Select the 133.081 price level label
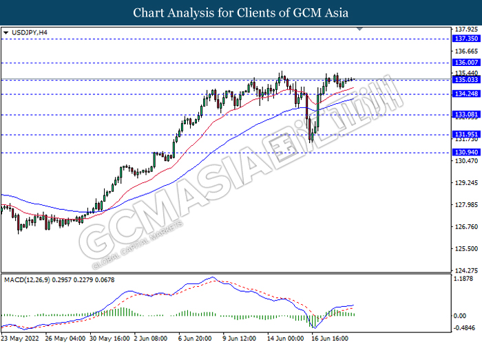Screen dimensions: 482x344 466,115
